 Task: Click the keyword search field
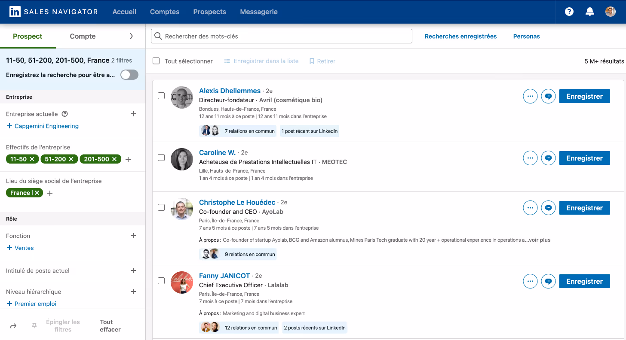click(282, 36)
